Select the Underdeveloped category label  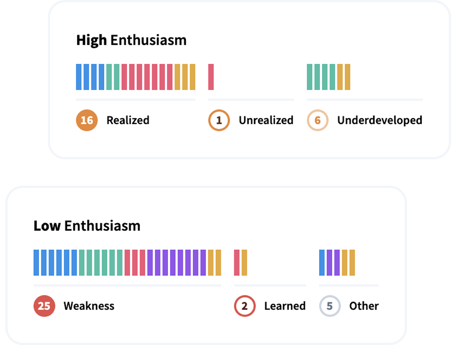tap(379, 120)
